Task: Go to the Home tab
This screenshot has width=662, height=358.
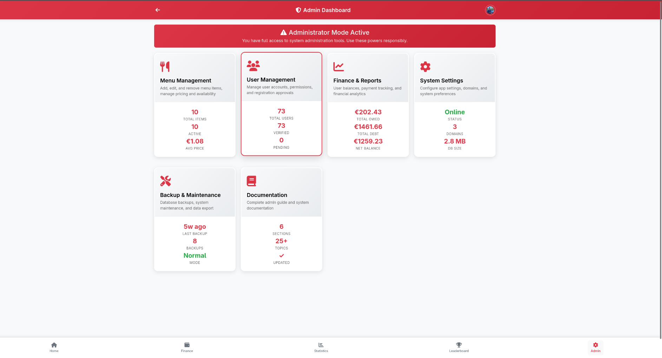Action: pyautogui.click(x=54, y=347)
